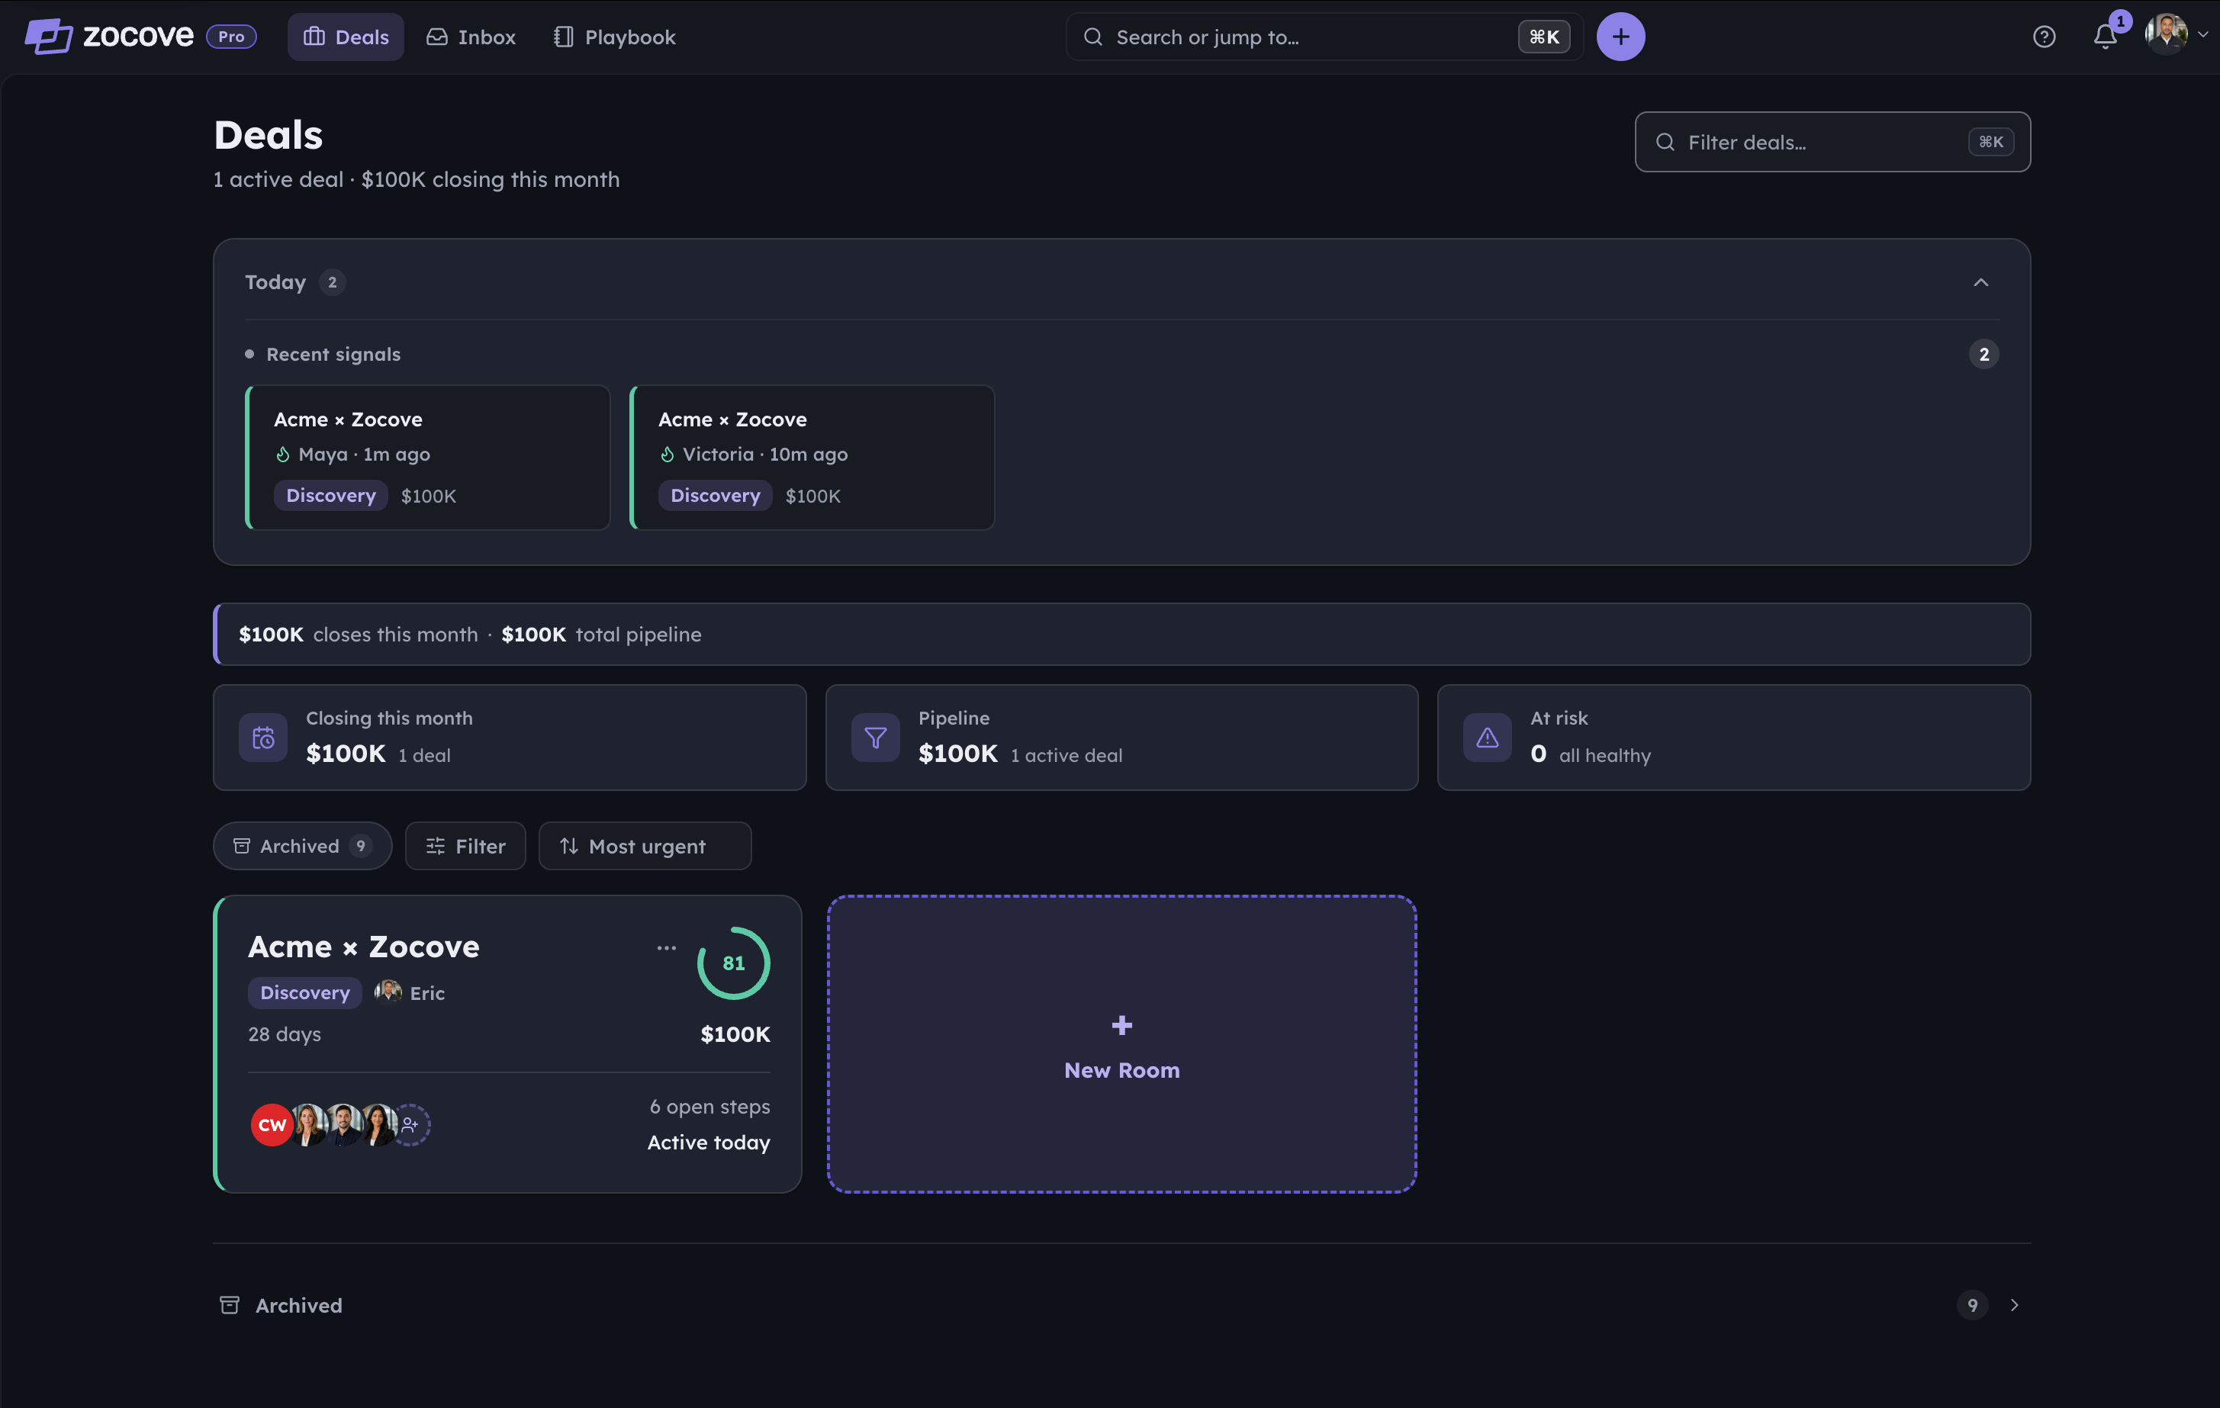
Task: Click the sort arrows icon in Most urgent
Action: click(x=569, y=846)
